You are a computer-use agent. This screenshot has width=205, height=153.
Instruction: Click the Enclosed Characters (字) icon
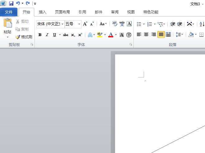[x=129, y=35]
